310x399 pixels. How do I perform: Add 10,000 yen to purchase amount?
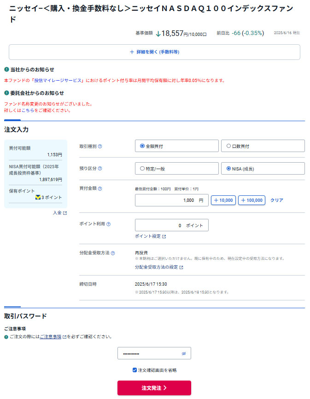point(223,200)
